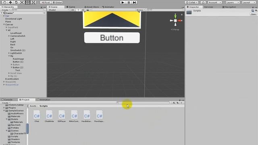This screenshot has width=258, height=145.
Task: Open the Hierarchy Create dropdown
Action: pyautogui.click(x=6, y=10)
